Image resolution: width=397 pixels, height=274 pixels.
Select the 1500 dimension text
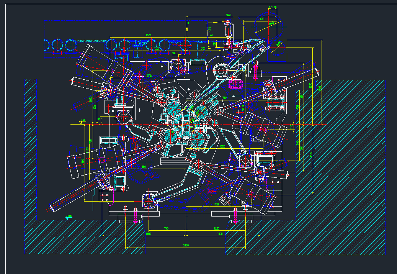(220, 234)
